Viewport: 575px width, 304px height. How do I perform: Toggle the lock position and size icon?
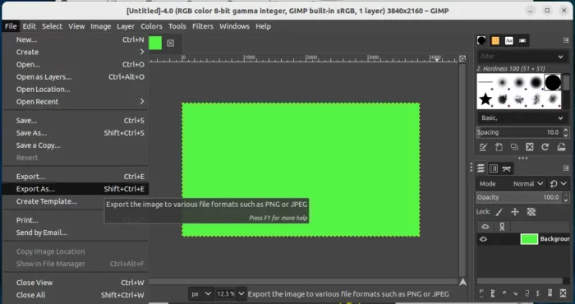point(515,212)
